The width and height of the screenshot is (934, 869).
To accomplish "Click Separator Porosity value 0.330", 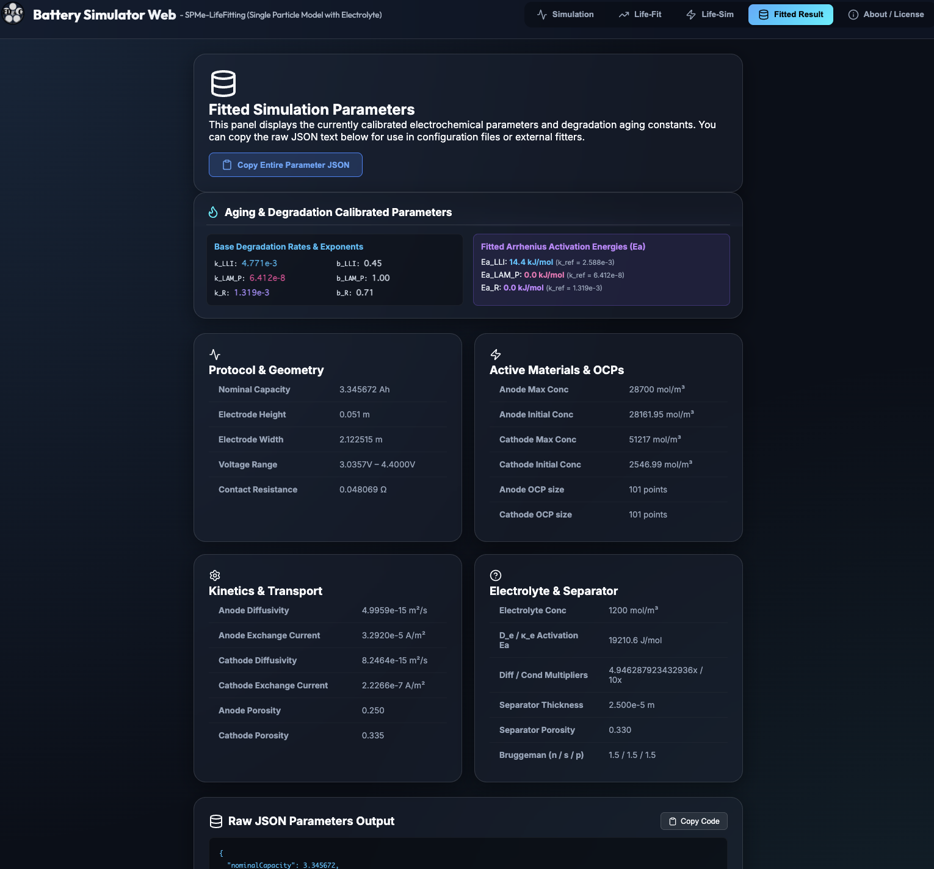I will point(620,730).
